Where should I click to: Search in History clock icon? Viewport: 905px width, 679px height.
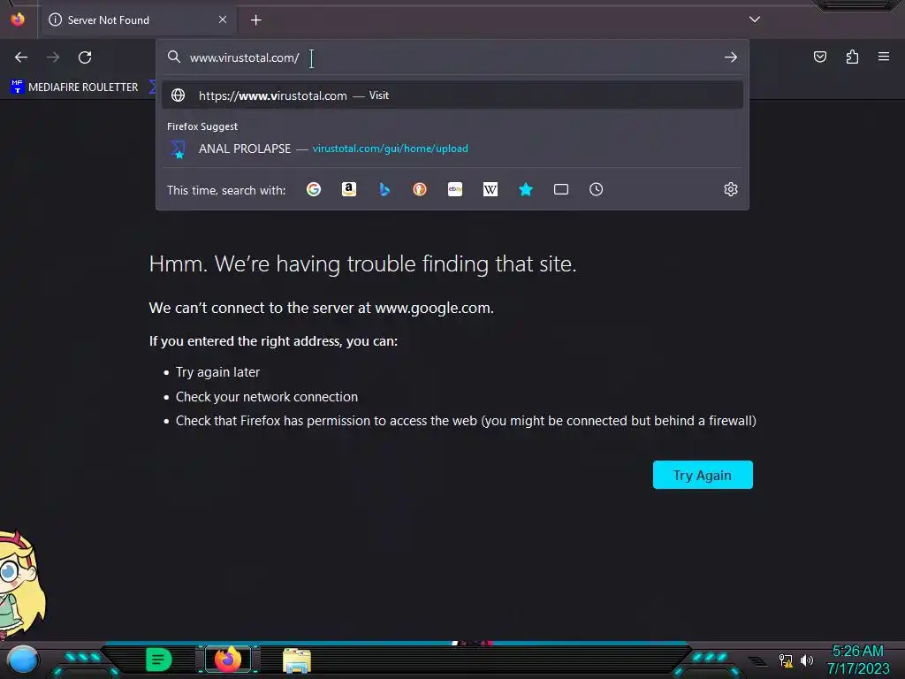597,189
